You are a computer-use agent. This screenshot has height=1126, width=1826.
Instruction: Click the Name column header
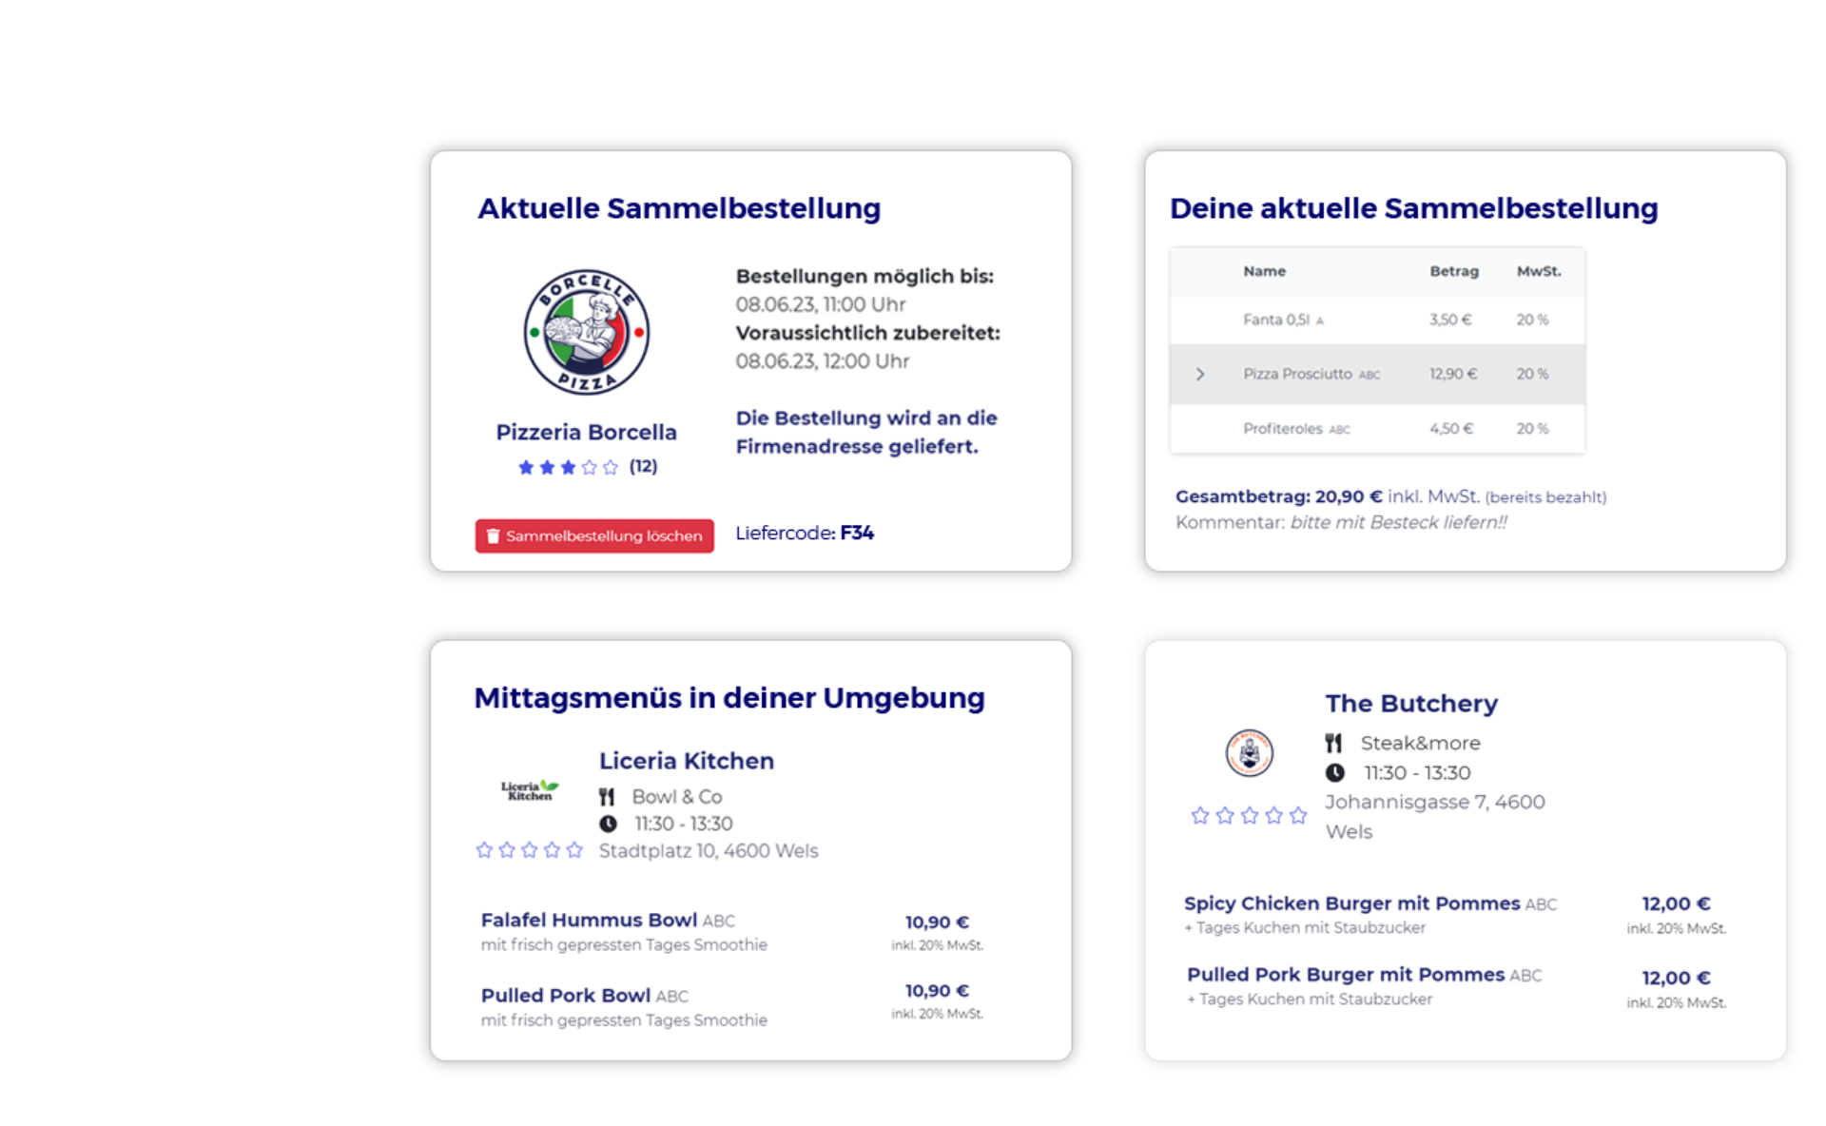[1264, 272]
